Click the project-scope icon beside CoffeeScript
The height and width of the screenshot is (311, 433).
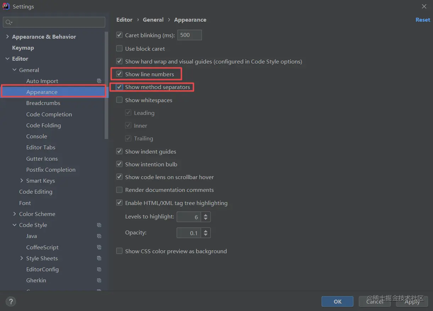[x=99, y=247]
